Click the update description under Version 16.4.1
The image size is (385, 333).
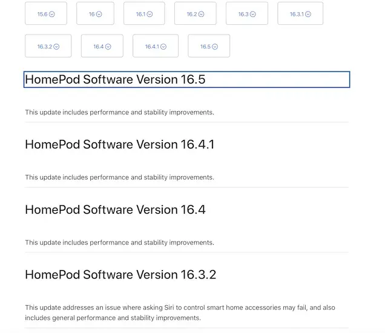119,177
